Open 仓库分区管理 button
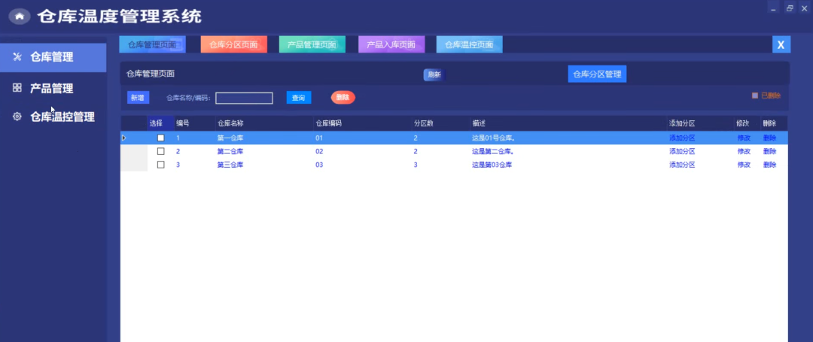 [597, 74]
